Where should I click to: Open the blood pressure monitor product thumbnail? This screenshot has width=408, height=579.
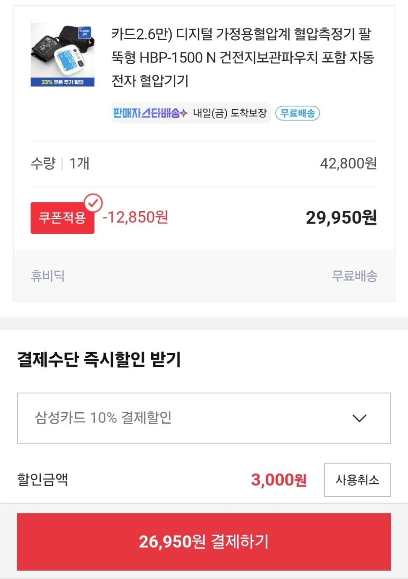tap(63, 55)
